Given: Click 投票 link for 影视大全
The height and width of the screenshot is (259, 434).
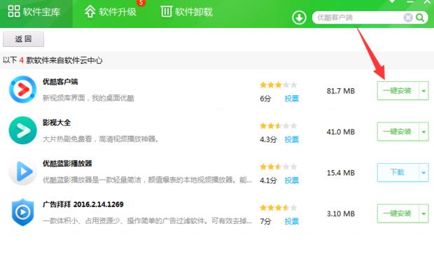Looking at the screenshot, I should point(292,139).
